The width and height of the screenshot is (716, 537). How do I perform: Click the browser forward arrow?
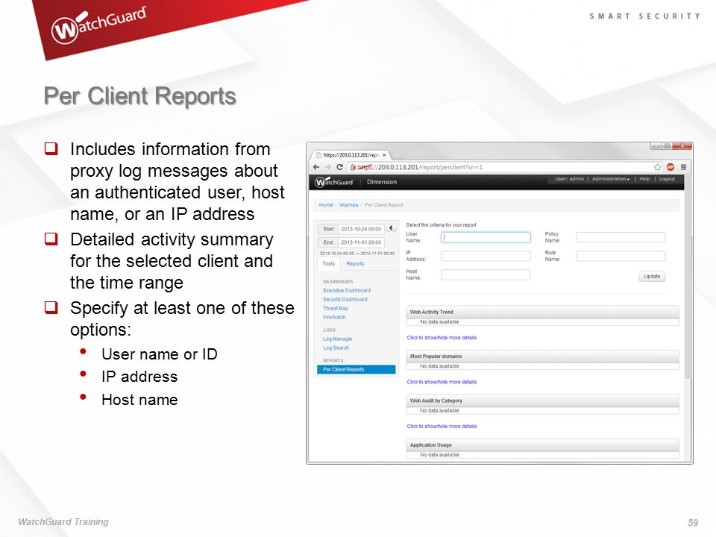coord(327,167)
